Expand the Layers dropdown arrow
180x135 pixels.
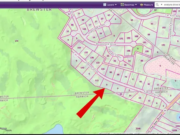point(116,5)
